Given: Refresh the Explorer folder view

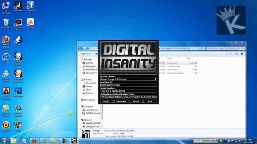Looking at the screenshot, I should click(x=204, y=48).
